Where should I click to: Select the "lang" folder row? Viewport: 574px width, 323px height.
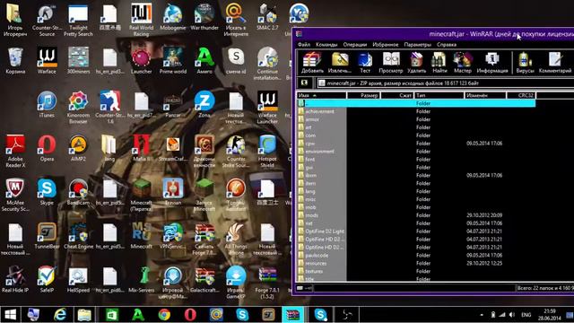416,191
